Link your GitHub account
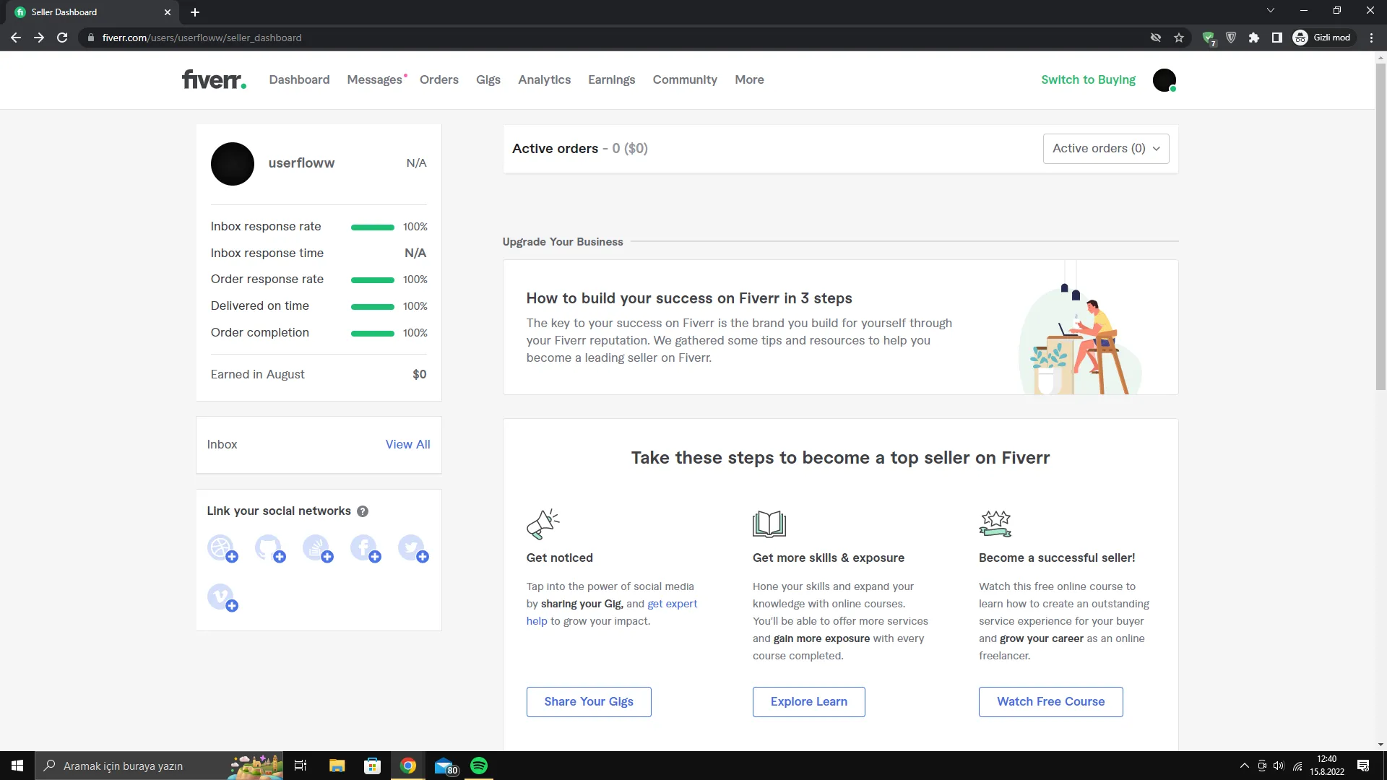The image size is (1387, 780). click(269, 549)
